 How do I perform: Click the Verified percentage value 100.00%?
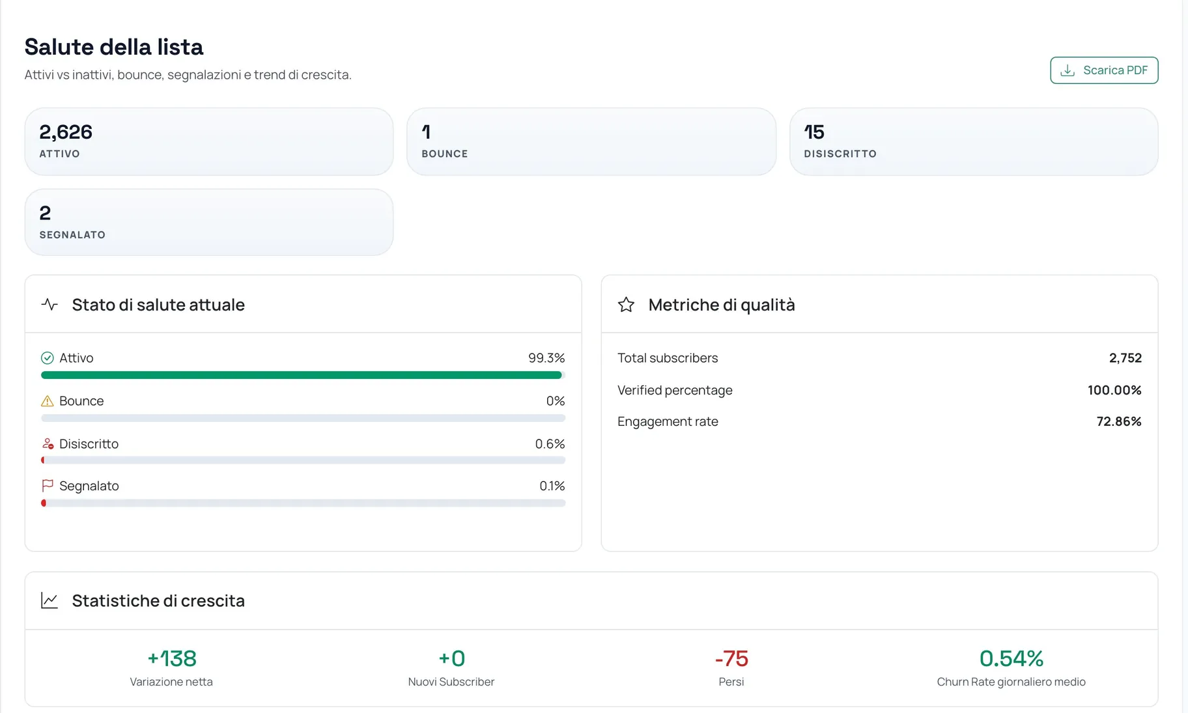coord(1114,390)
